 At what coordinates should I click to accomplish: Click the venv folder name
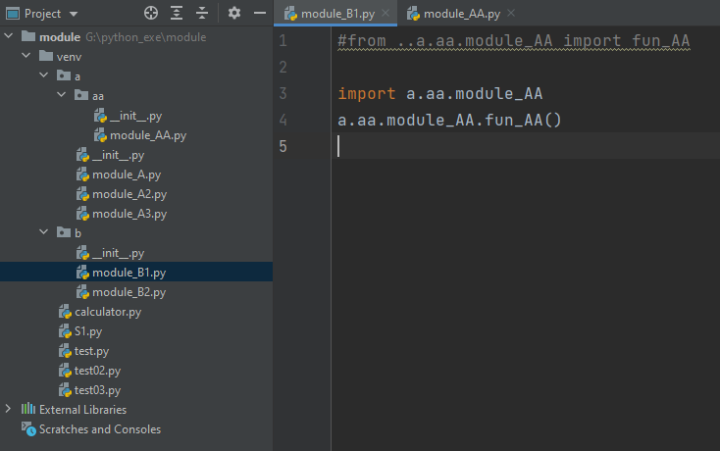(x=69, y=57)
